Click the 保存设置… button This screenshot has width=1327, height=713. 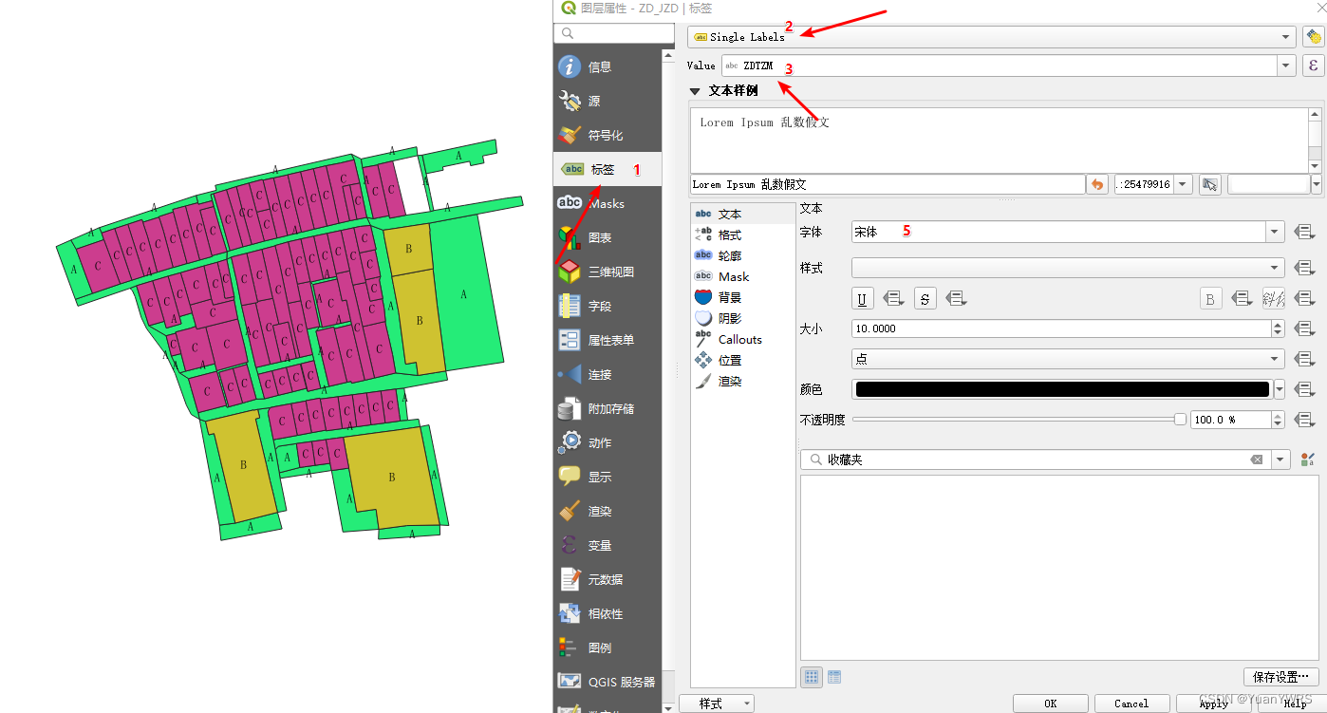[1280, 677]
